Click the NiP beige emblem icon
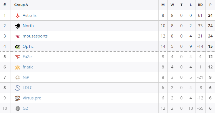The height and width of the screenshot is (113, 215). pyautogui.click(x=18, y=77)
